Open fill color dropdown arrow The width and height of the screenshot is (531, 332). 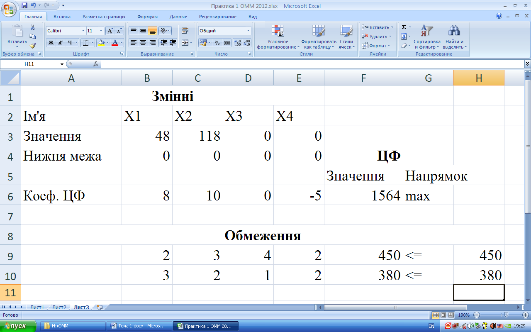coord(107,42)
